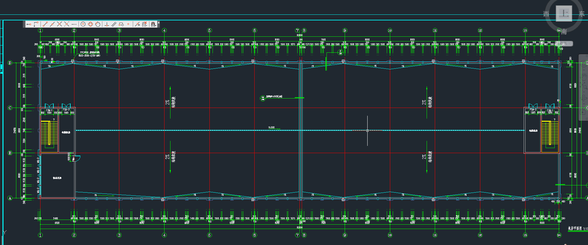Open Object Snap Settings magnet icon
This screenshot has width=588, height=245.
click(153, 24)
